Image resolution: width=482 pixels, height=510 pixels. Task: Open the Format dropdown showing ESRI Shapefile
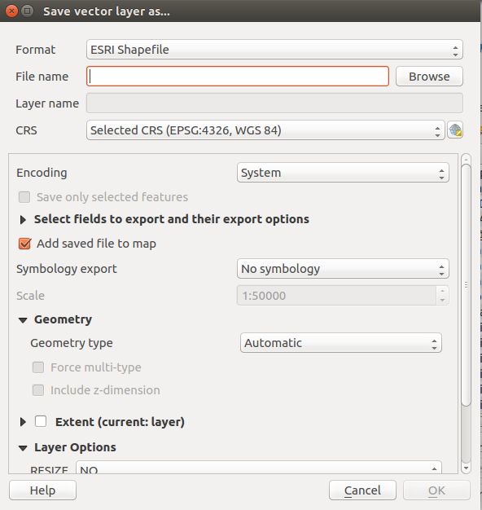click(x=274, y=50)
